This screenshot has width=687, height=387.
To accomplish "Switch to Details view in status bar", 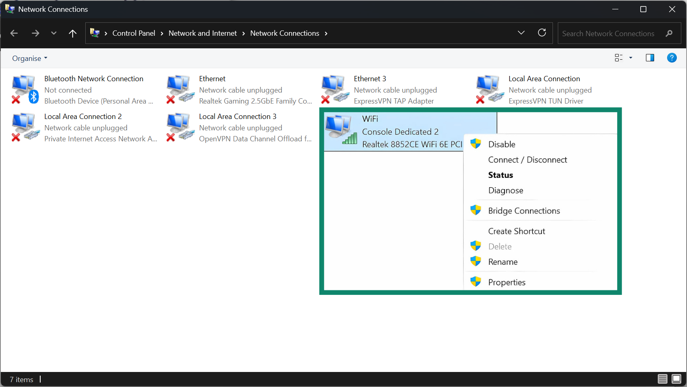I will coord(662,379).
